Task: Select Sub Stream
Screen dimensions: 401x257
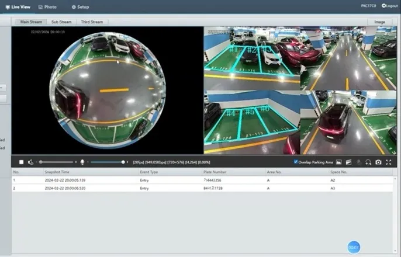Action: click(61, 22)
